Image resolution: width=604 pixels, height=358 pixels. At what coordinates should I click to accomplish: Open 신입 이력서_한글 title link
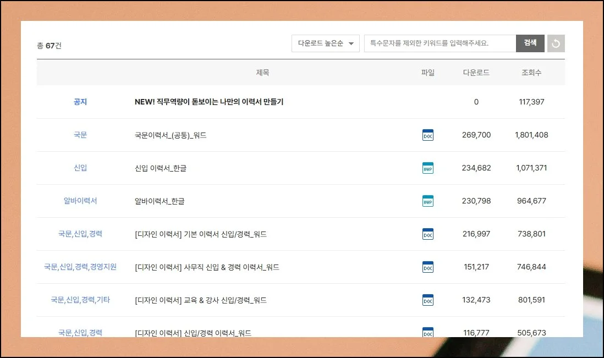[x=161, y=168]
